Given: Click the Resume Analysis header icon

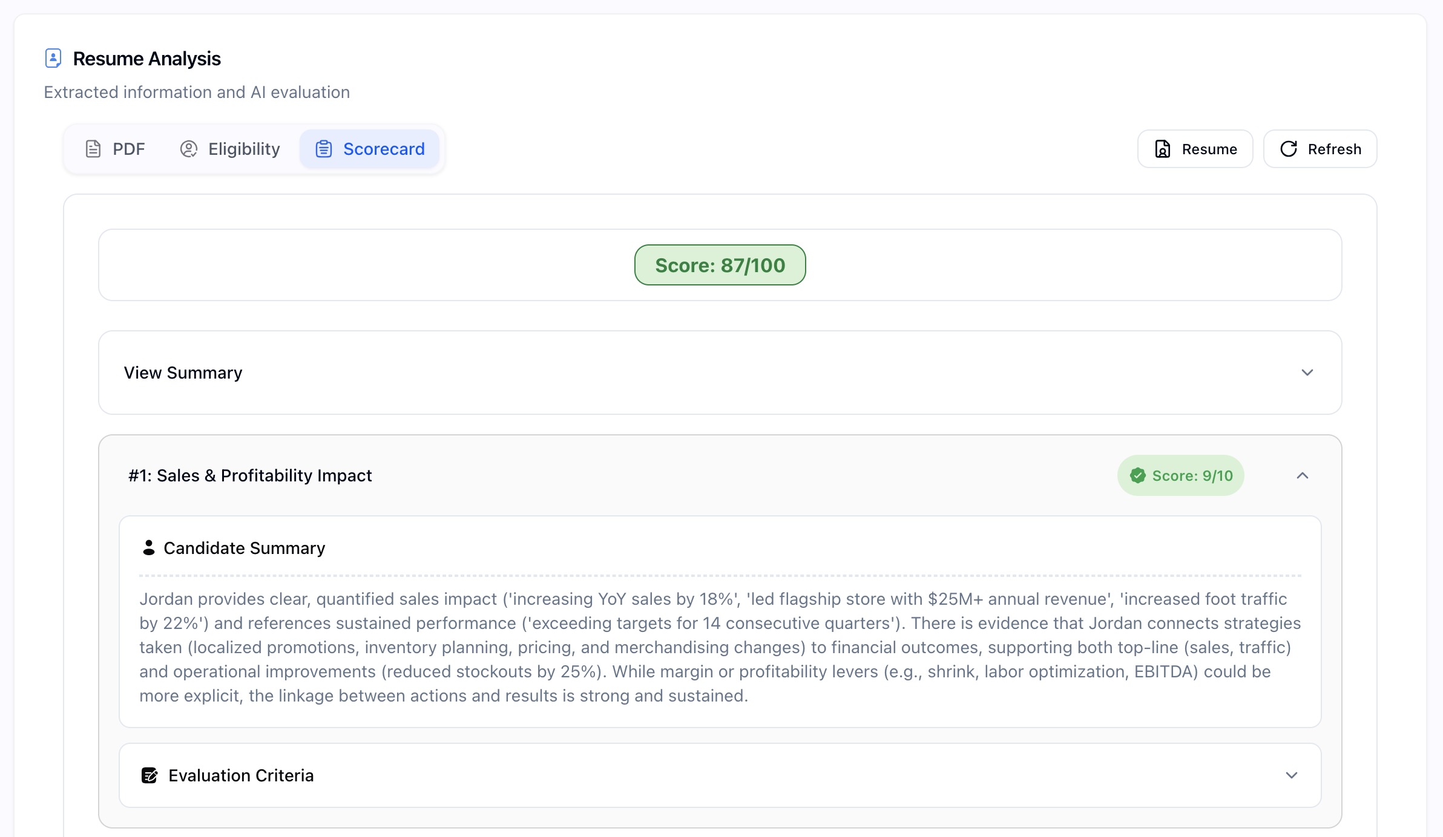Looking at the screenshot, I should 53,59.
